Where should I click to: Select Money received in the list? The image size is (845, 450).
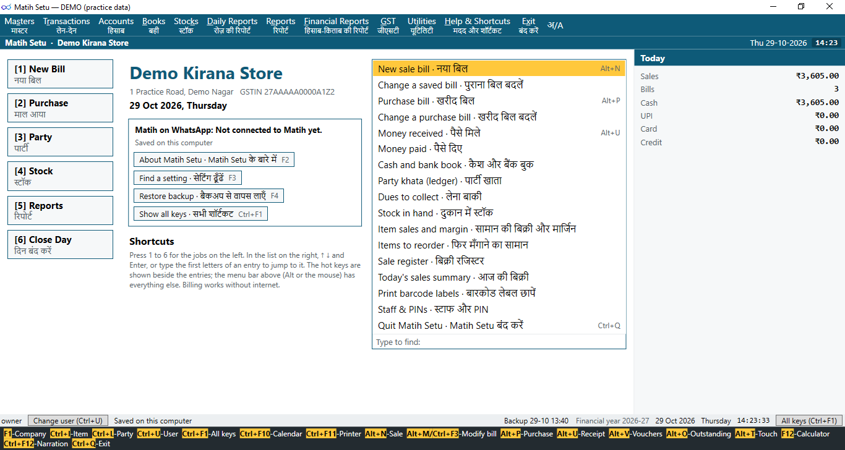(499, 133)
